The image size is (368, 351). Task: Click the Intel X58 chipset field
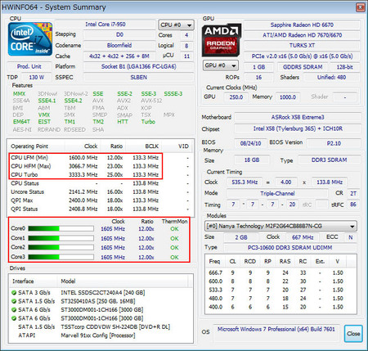(298, 128)
